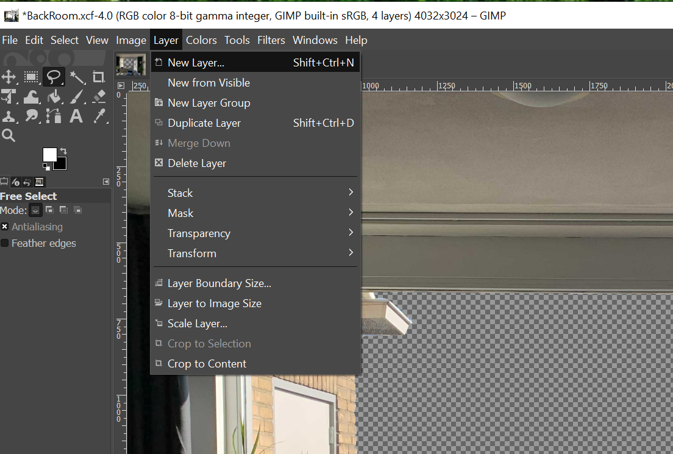The width and height of the screenshot is (673, 454).
Task: Select the Move tool
Action: (9, 77)
